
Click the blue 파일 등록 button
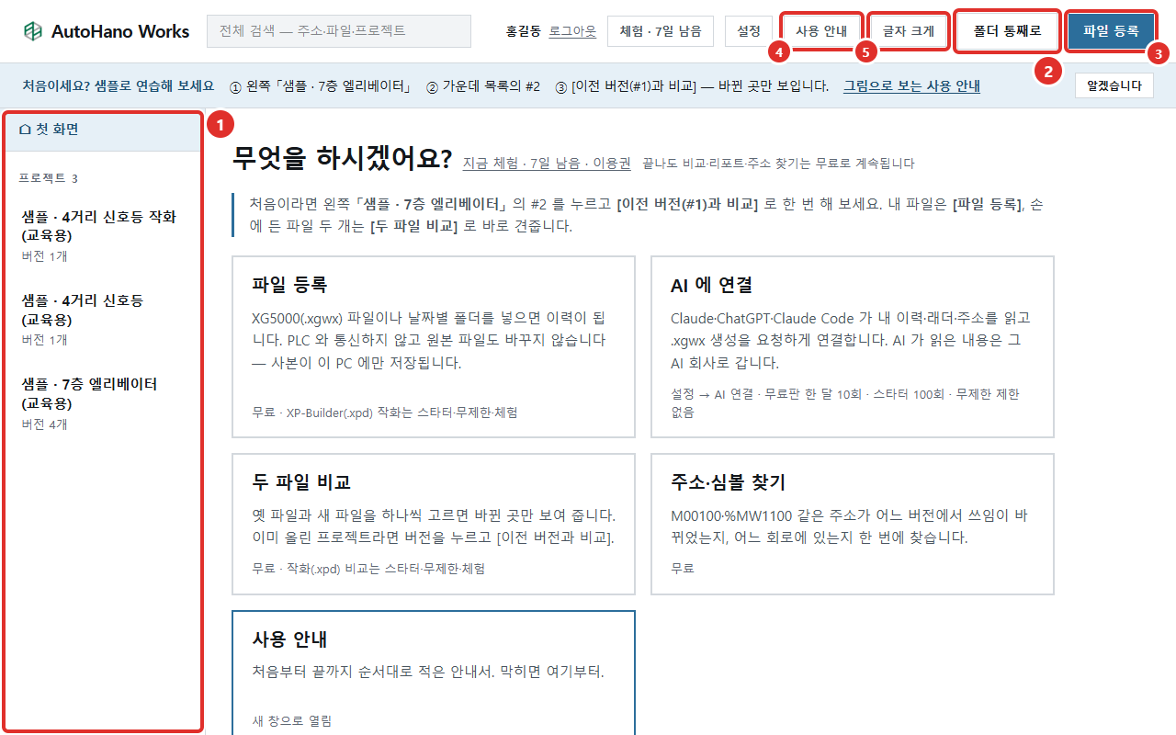point(1111,31)
